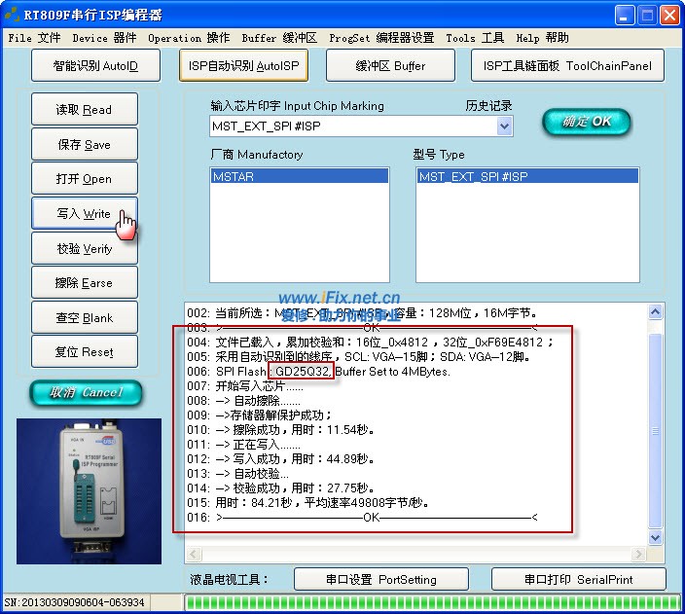The image size is (685, 614).
Task: Open ProgSet 编程器设置 menu
Action: tap(381, 38)
